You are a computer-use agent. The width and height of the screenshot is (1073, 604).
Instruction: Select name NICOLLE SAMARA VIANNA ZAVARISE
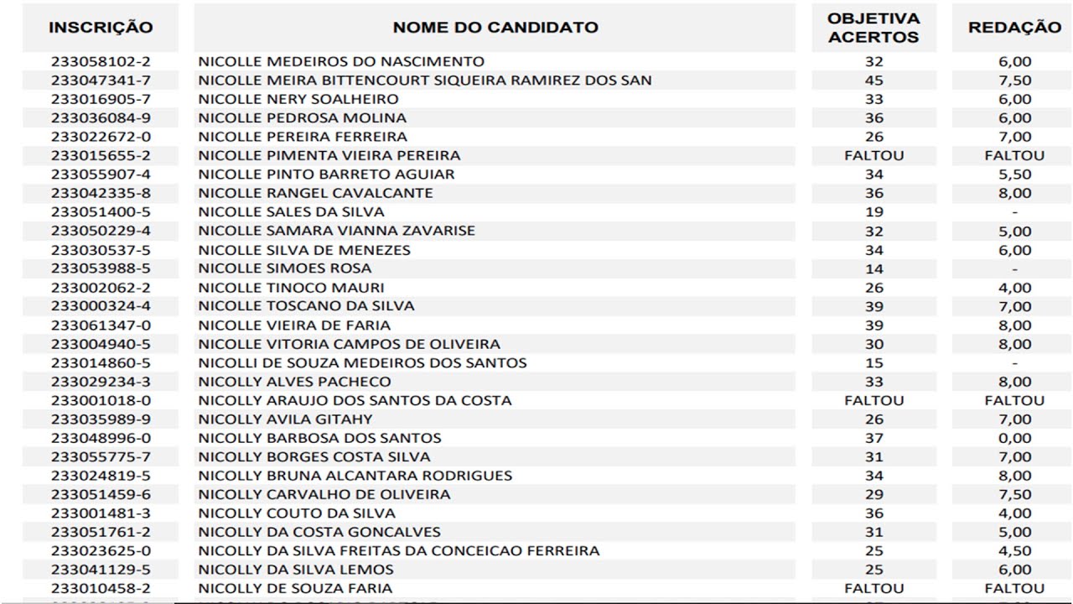[336, 231]
